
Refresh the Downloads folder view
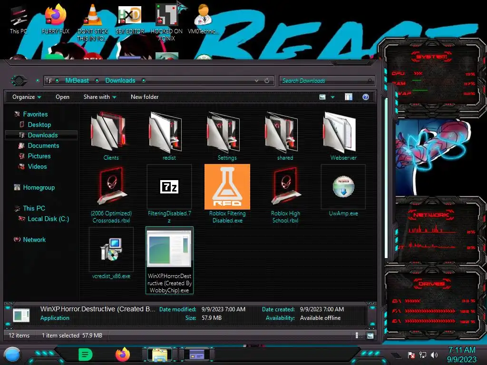coord(267,81)
